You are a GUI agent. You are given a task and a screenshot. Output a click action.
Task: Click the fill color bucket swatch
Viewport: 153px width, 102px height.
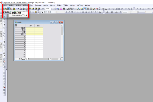pyautogui.click(x=107, y=12)
